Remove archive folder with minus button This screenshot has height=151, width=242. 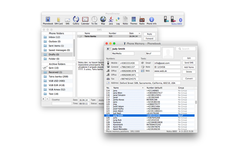tap(47, 99)
